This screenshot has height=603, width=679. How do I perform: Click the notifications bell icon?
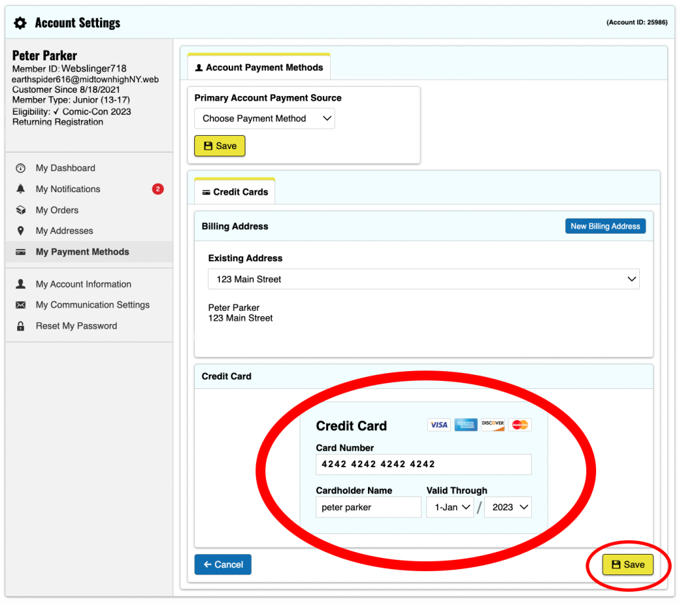[x=21, y=190]
